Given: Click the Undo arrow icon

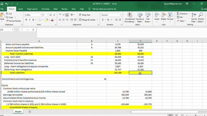Looking at the screenshot, I should pos(6,4).
